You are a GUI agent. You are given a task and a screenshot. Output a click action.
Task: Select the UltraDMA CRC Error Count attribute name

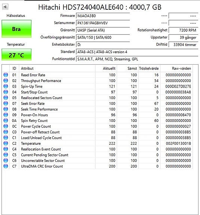pos(42,166)
